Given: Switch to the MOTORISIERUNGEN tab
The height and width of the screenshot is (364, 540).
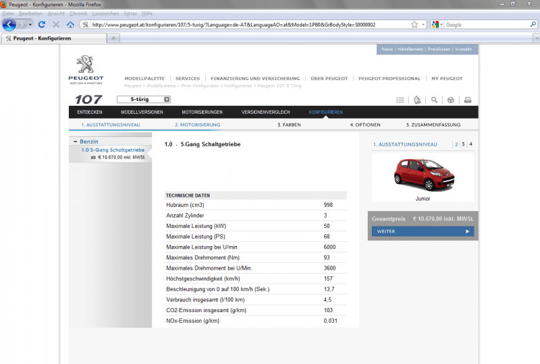Looking at the screenshot, I should [x=202, y=112].
